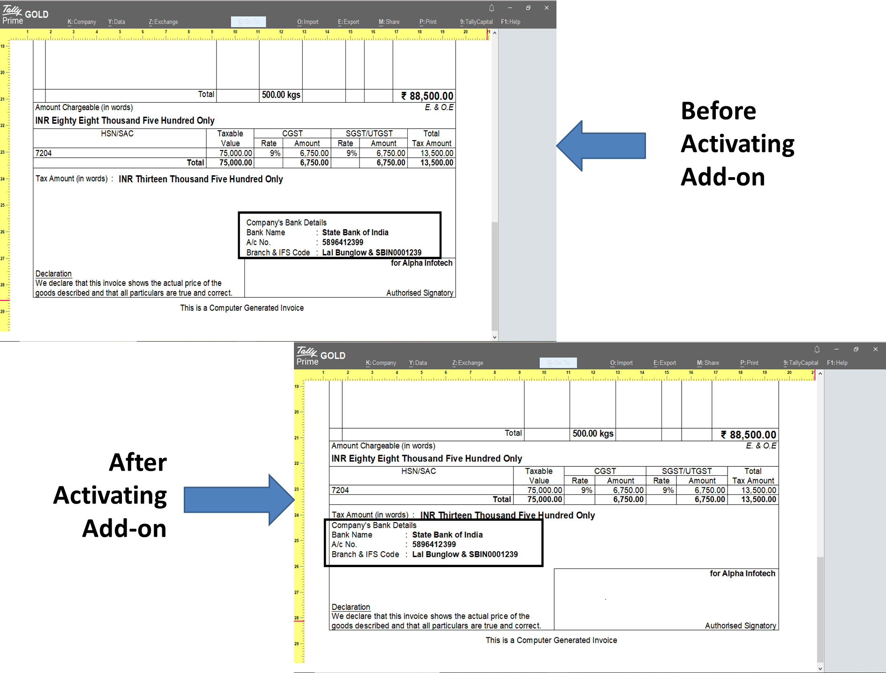The image size is (886, 673).
Task: Open K:Company menu in the bottom window
Action: coord(381,363)
